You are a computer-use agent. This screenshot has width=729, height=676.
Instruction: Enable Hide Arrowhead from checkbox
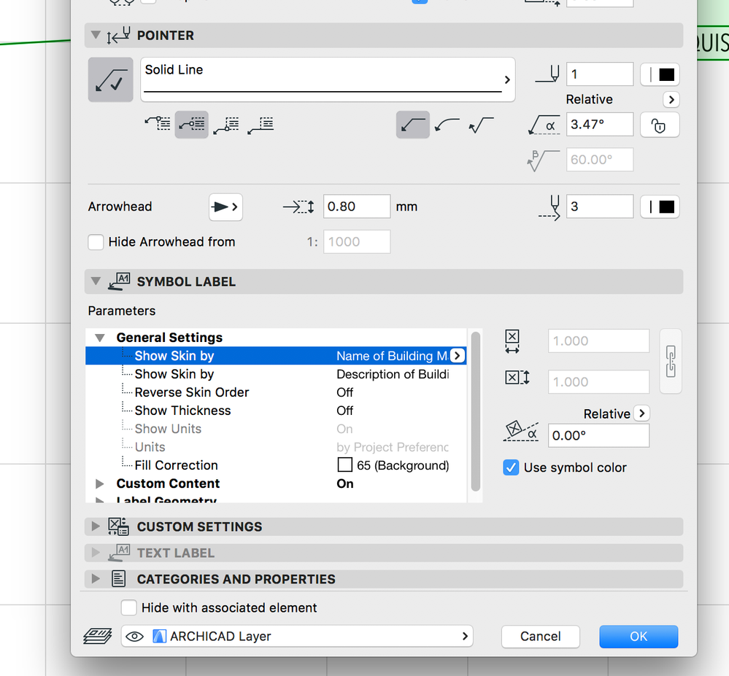tap(96, 242)
